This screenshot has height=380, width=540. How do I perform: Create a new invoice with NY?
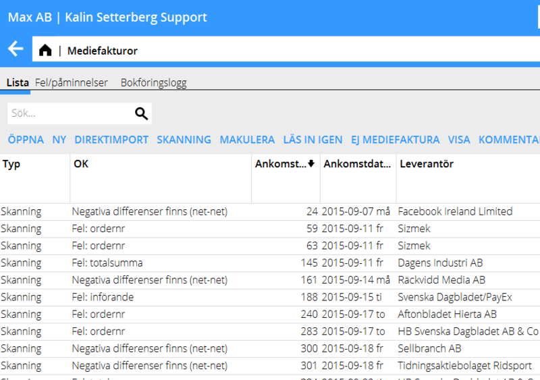59,140
